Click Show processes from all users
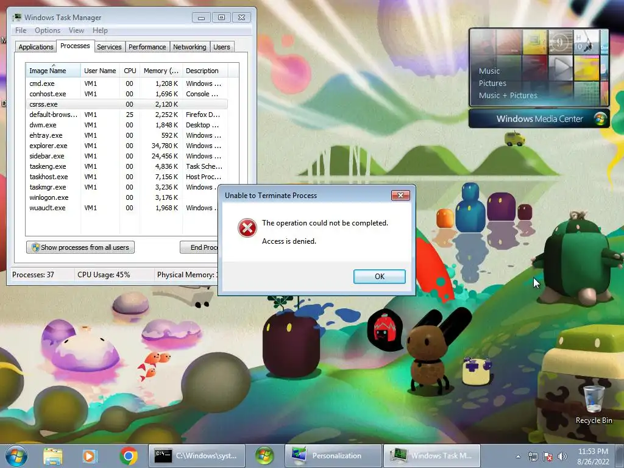 click(80, 247)
